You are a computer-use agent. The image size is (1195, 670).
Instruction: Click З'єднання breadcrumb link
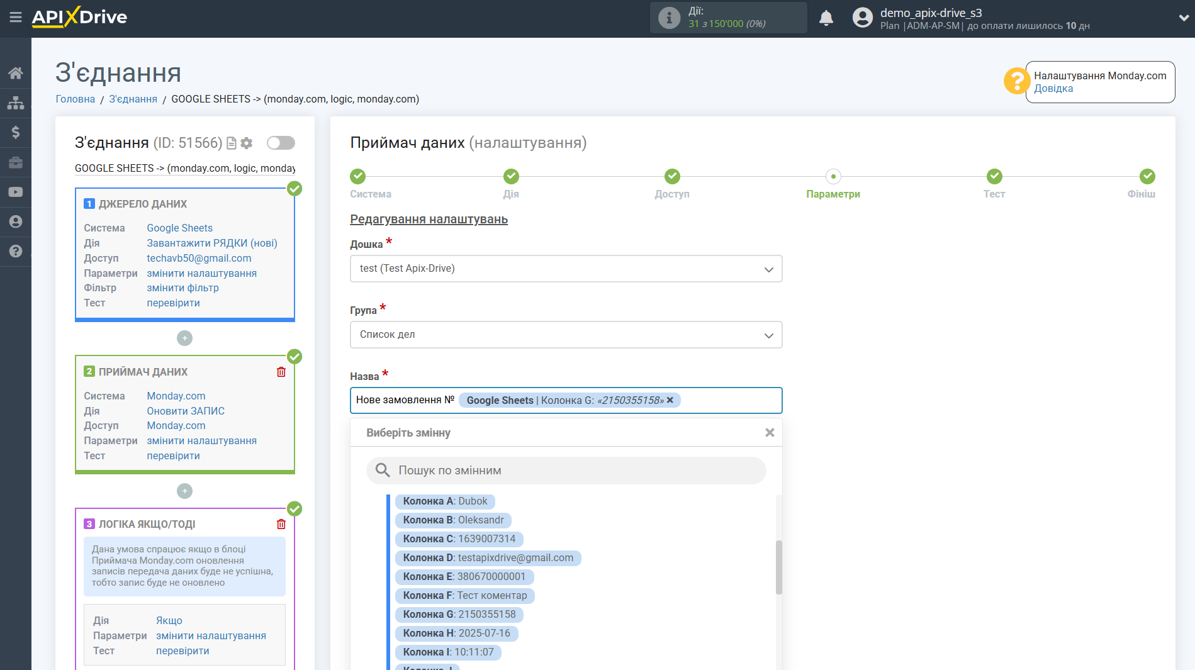point(133,99)
